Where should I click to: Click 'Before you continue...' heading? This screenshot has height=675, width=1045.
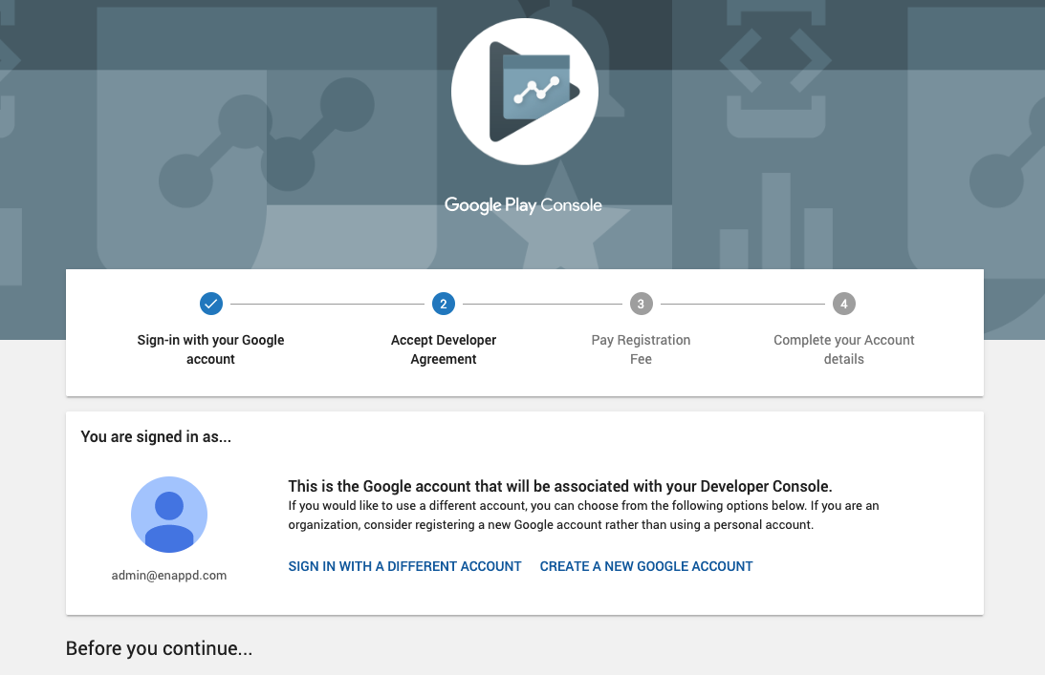click(x=160, y=648)
